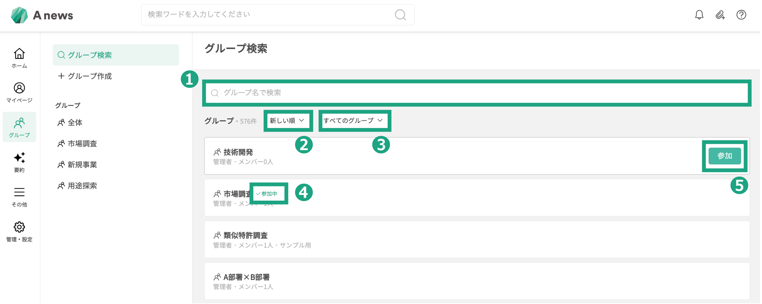
Task: Click the notification bell icon
Action: tap(699, 15)
